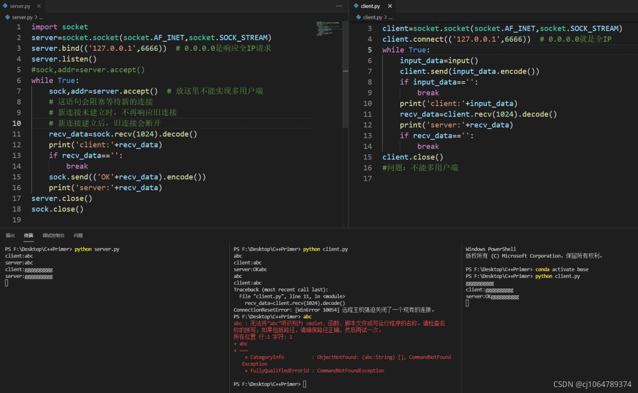The image size is (638, 393).
Task: Show the 问题 (Problems) panel tab
Action: click(x=78, y=235)
